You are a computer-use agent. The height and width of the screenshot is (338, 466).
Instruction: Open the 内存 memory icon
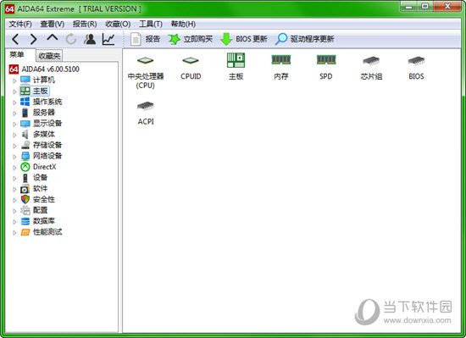(280, 60)
